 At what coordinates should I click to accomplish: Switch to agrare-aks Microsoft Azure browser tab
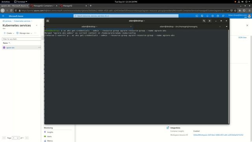click(13, 6)
